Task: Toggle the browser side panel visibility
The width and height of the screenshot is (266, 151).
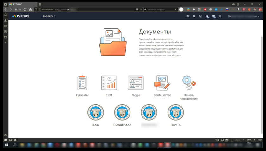Action: (5, 140)
